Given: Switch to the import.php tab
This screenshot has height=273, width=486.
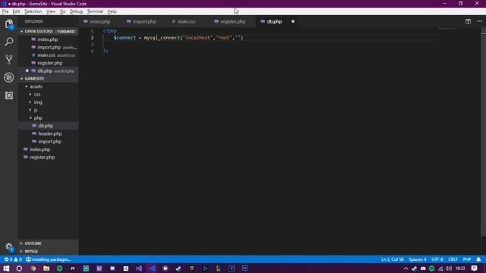Looking at the screenshot, I should (x=144, y=22).
